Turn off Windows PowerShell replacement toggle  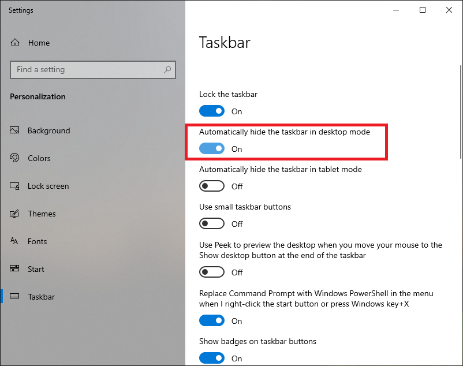pos(211,320)
